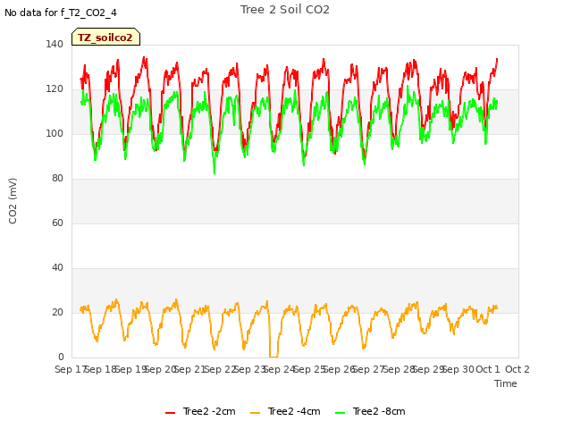Click the chart title Tree 2 Soil CO2
572x429 pixels.
click(285, 10)
